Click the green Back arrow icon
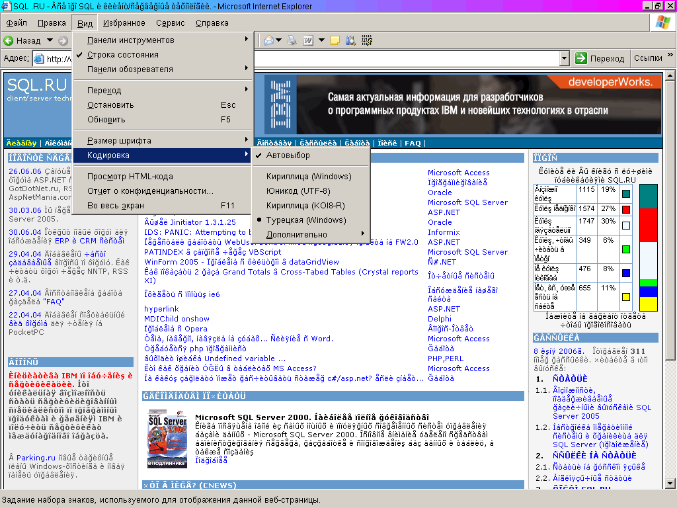This screenshot has width=677, height=508. coord(9,40)
